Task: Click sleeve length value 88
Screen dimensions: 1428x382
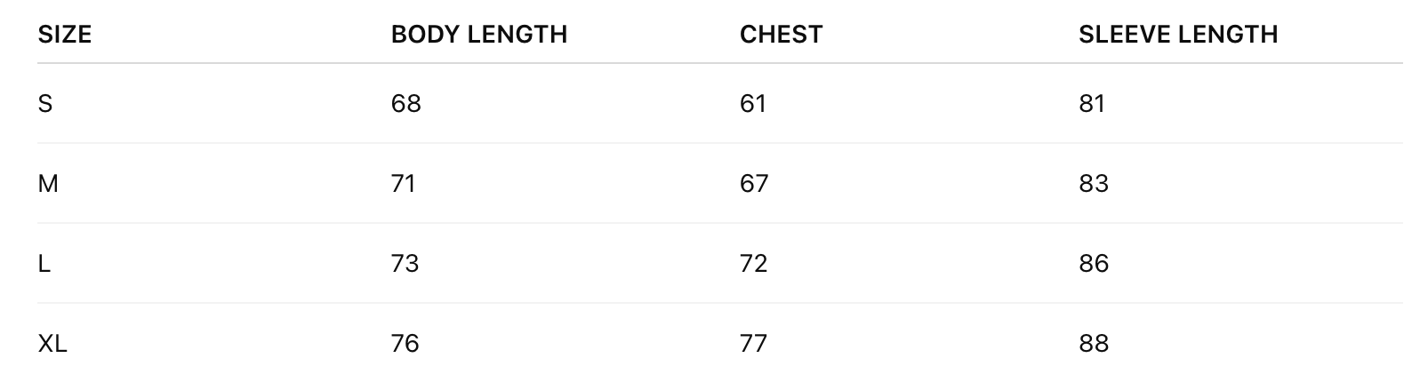Action: (1093, 344)
